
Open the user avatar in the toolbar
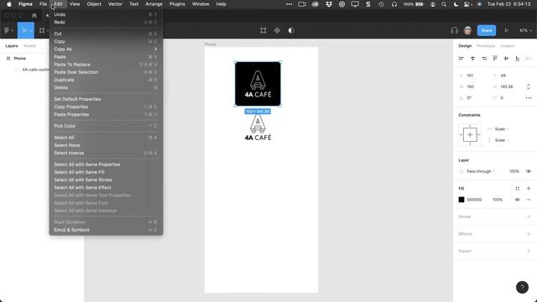(467, 30)
